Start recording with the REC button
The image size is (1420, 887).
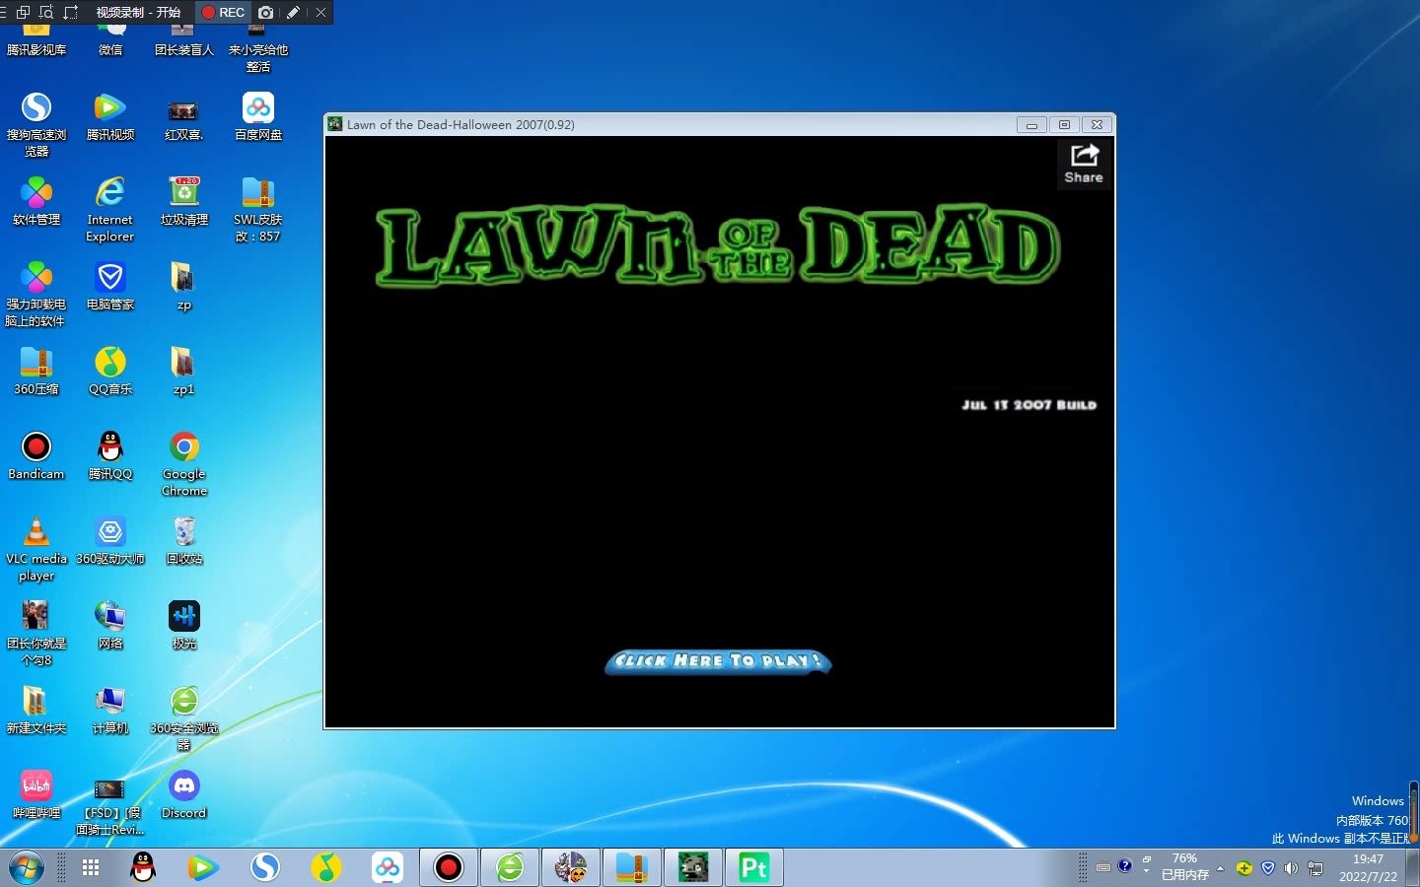(223, 13)
